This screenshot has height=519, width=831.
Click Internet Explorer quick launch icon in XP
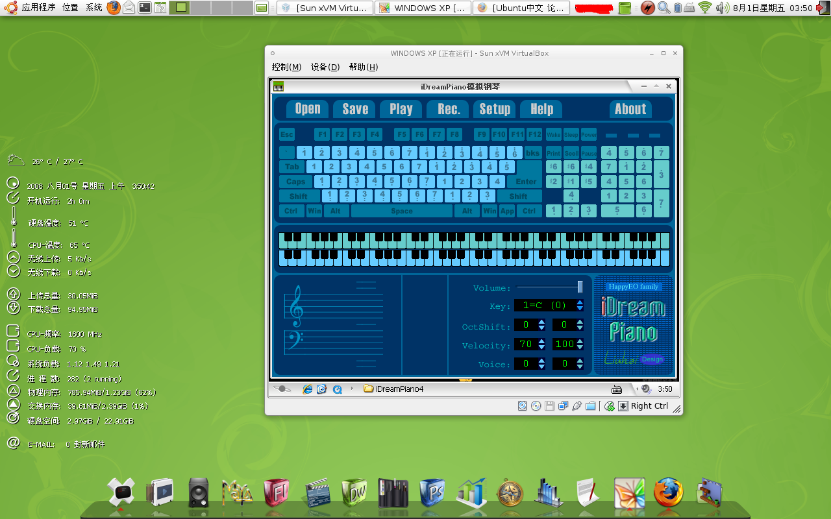tap(308, 389)
